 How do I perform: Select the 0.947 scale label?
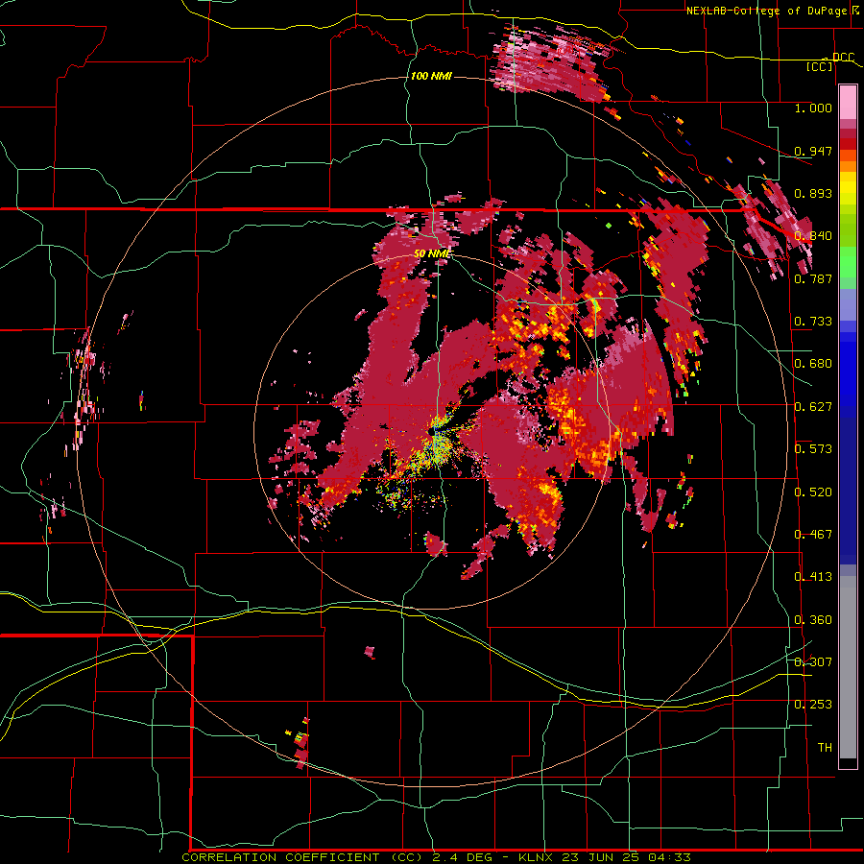[813, 151]
